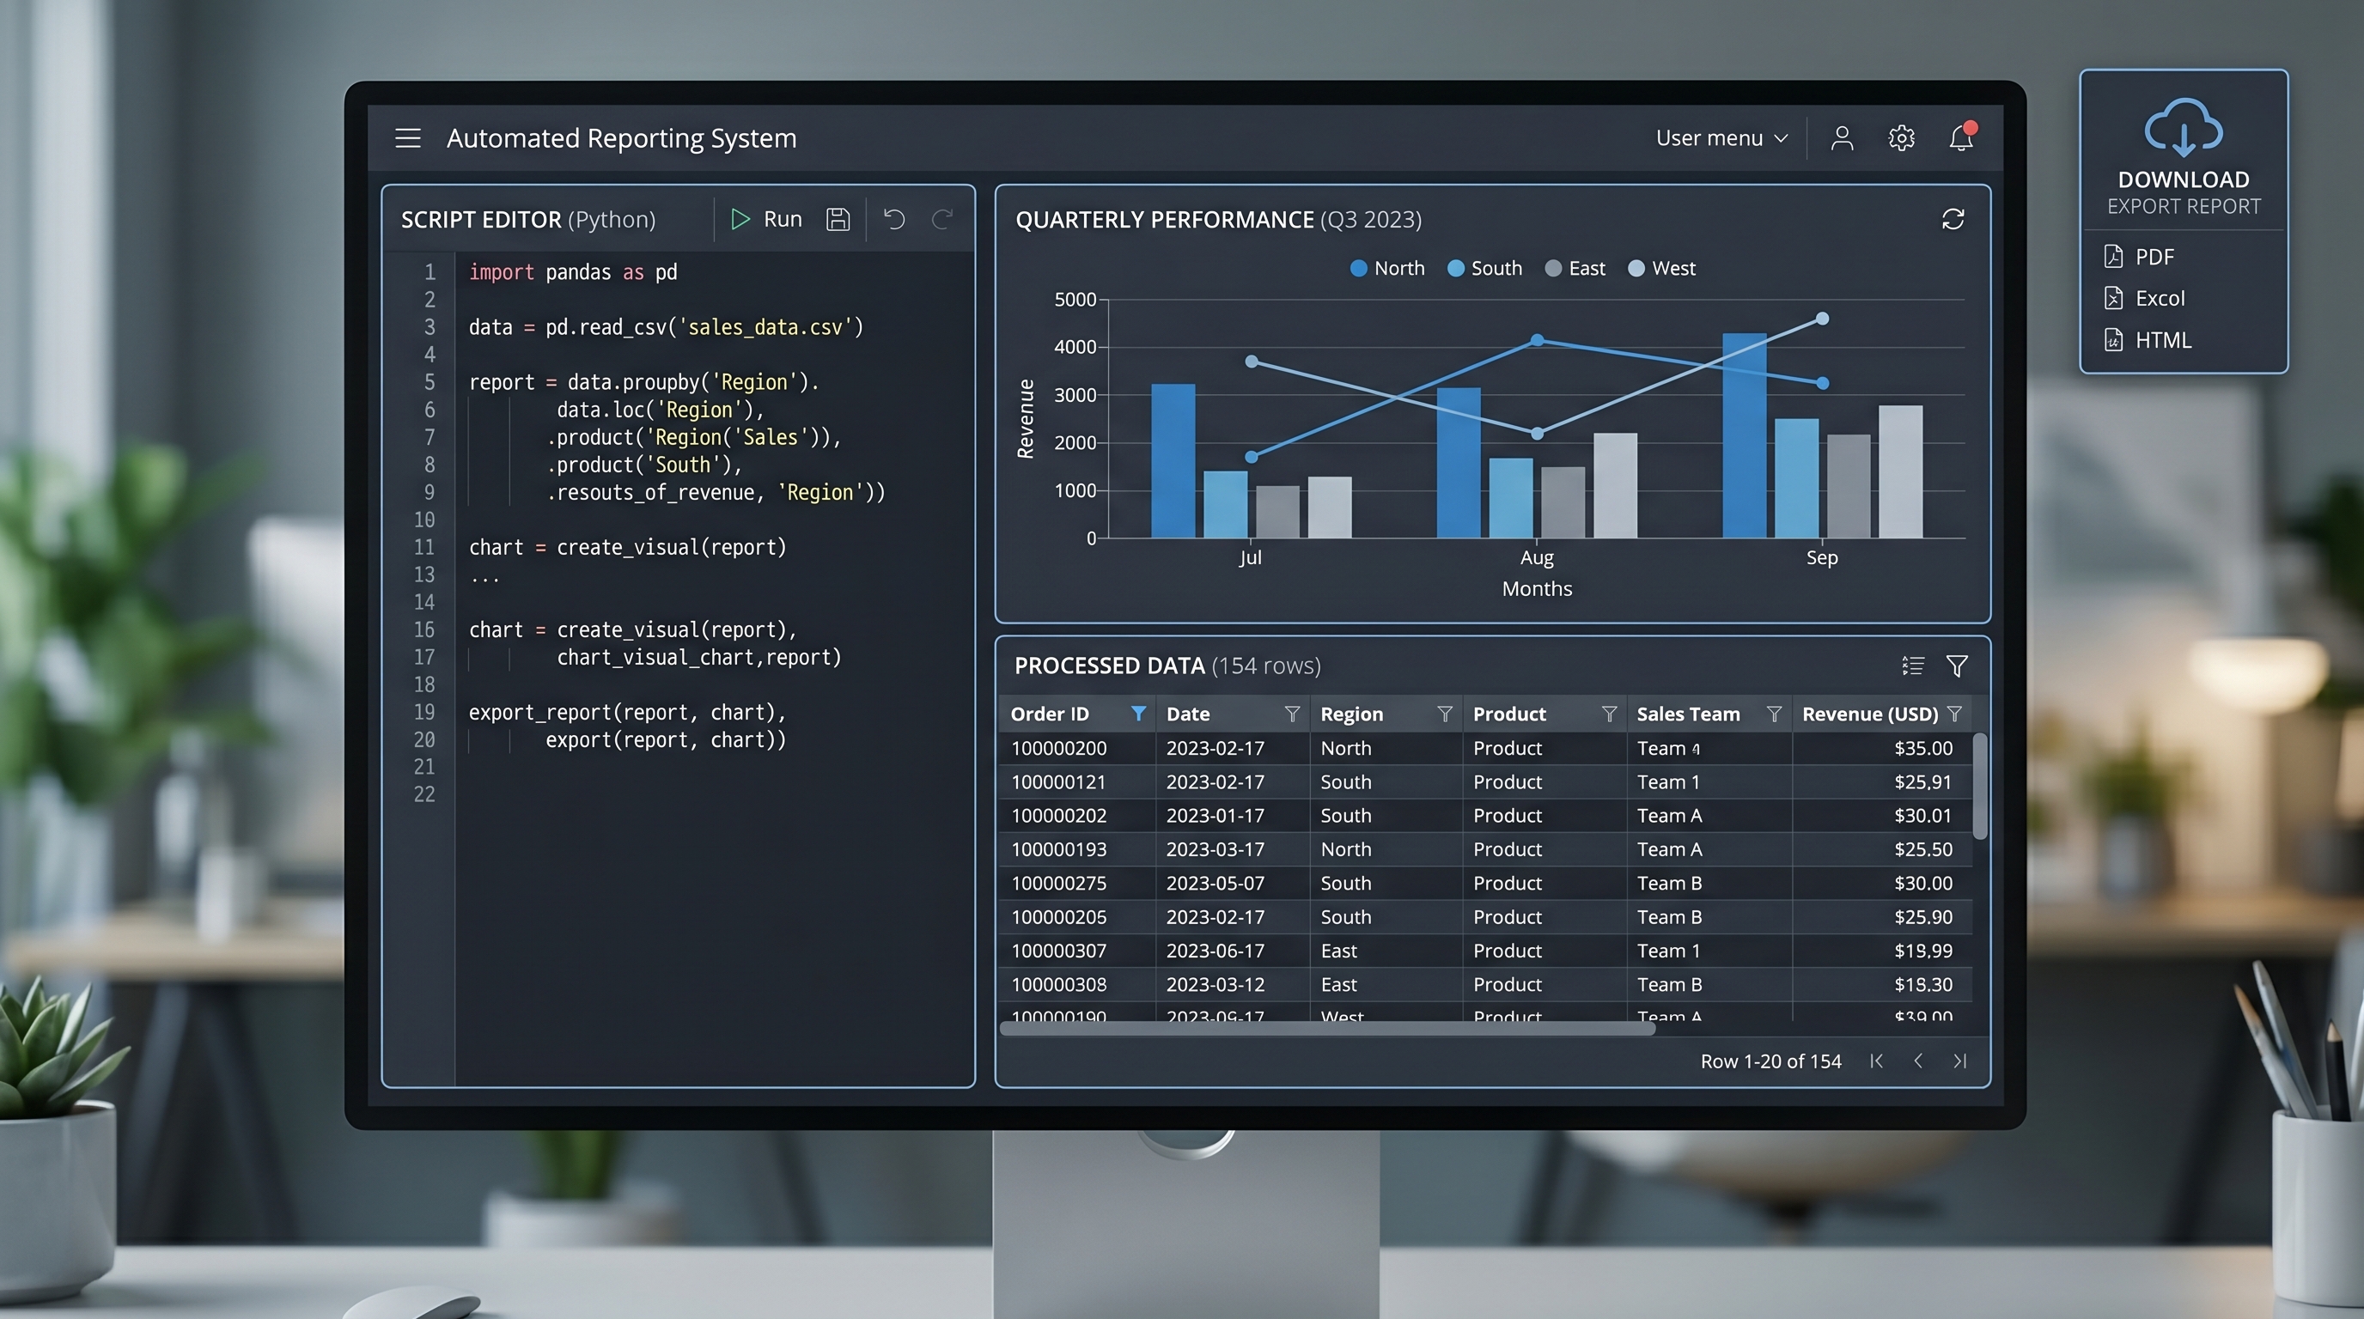Open the notifications bell
This screenshot has height=1319, width=2364.
coord(1960,137)
